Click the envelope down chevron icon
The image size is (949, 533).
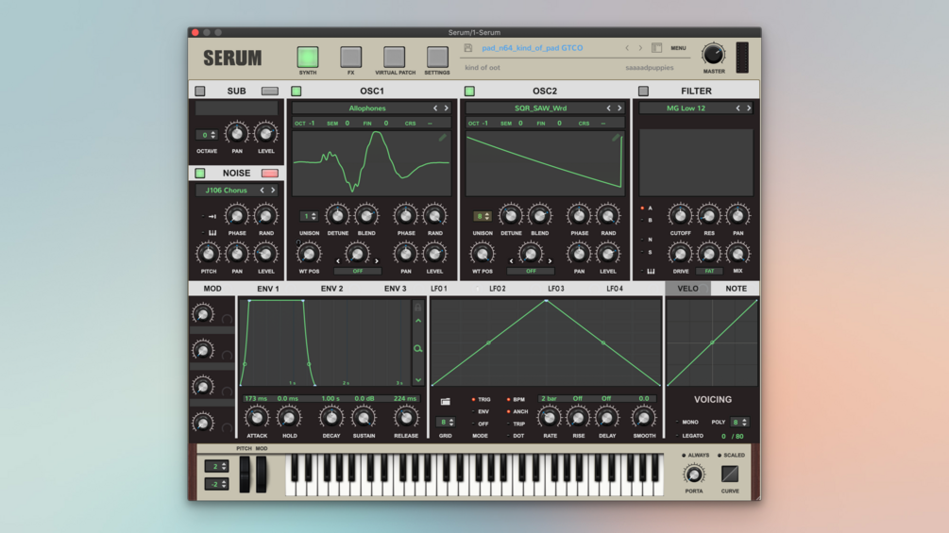pos(418,380)
